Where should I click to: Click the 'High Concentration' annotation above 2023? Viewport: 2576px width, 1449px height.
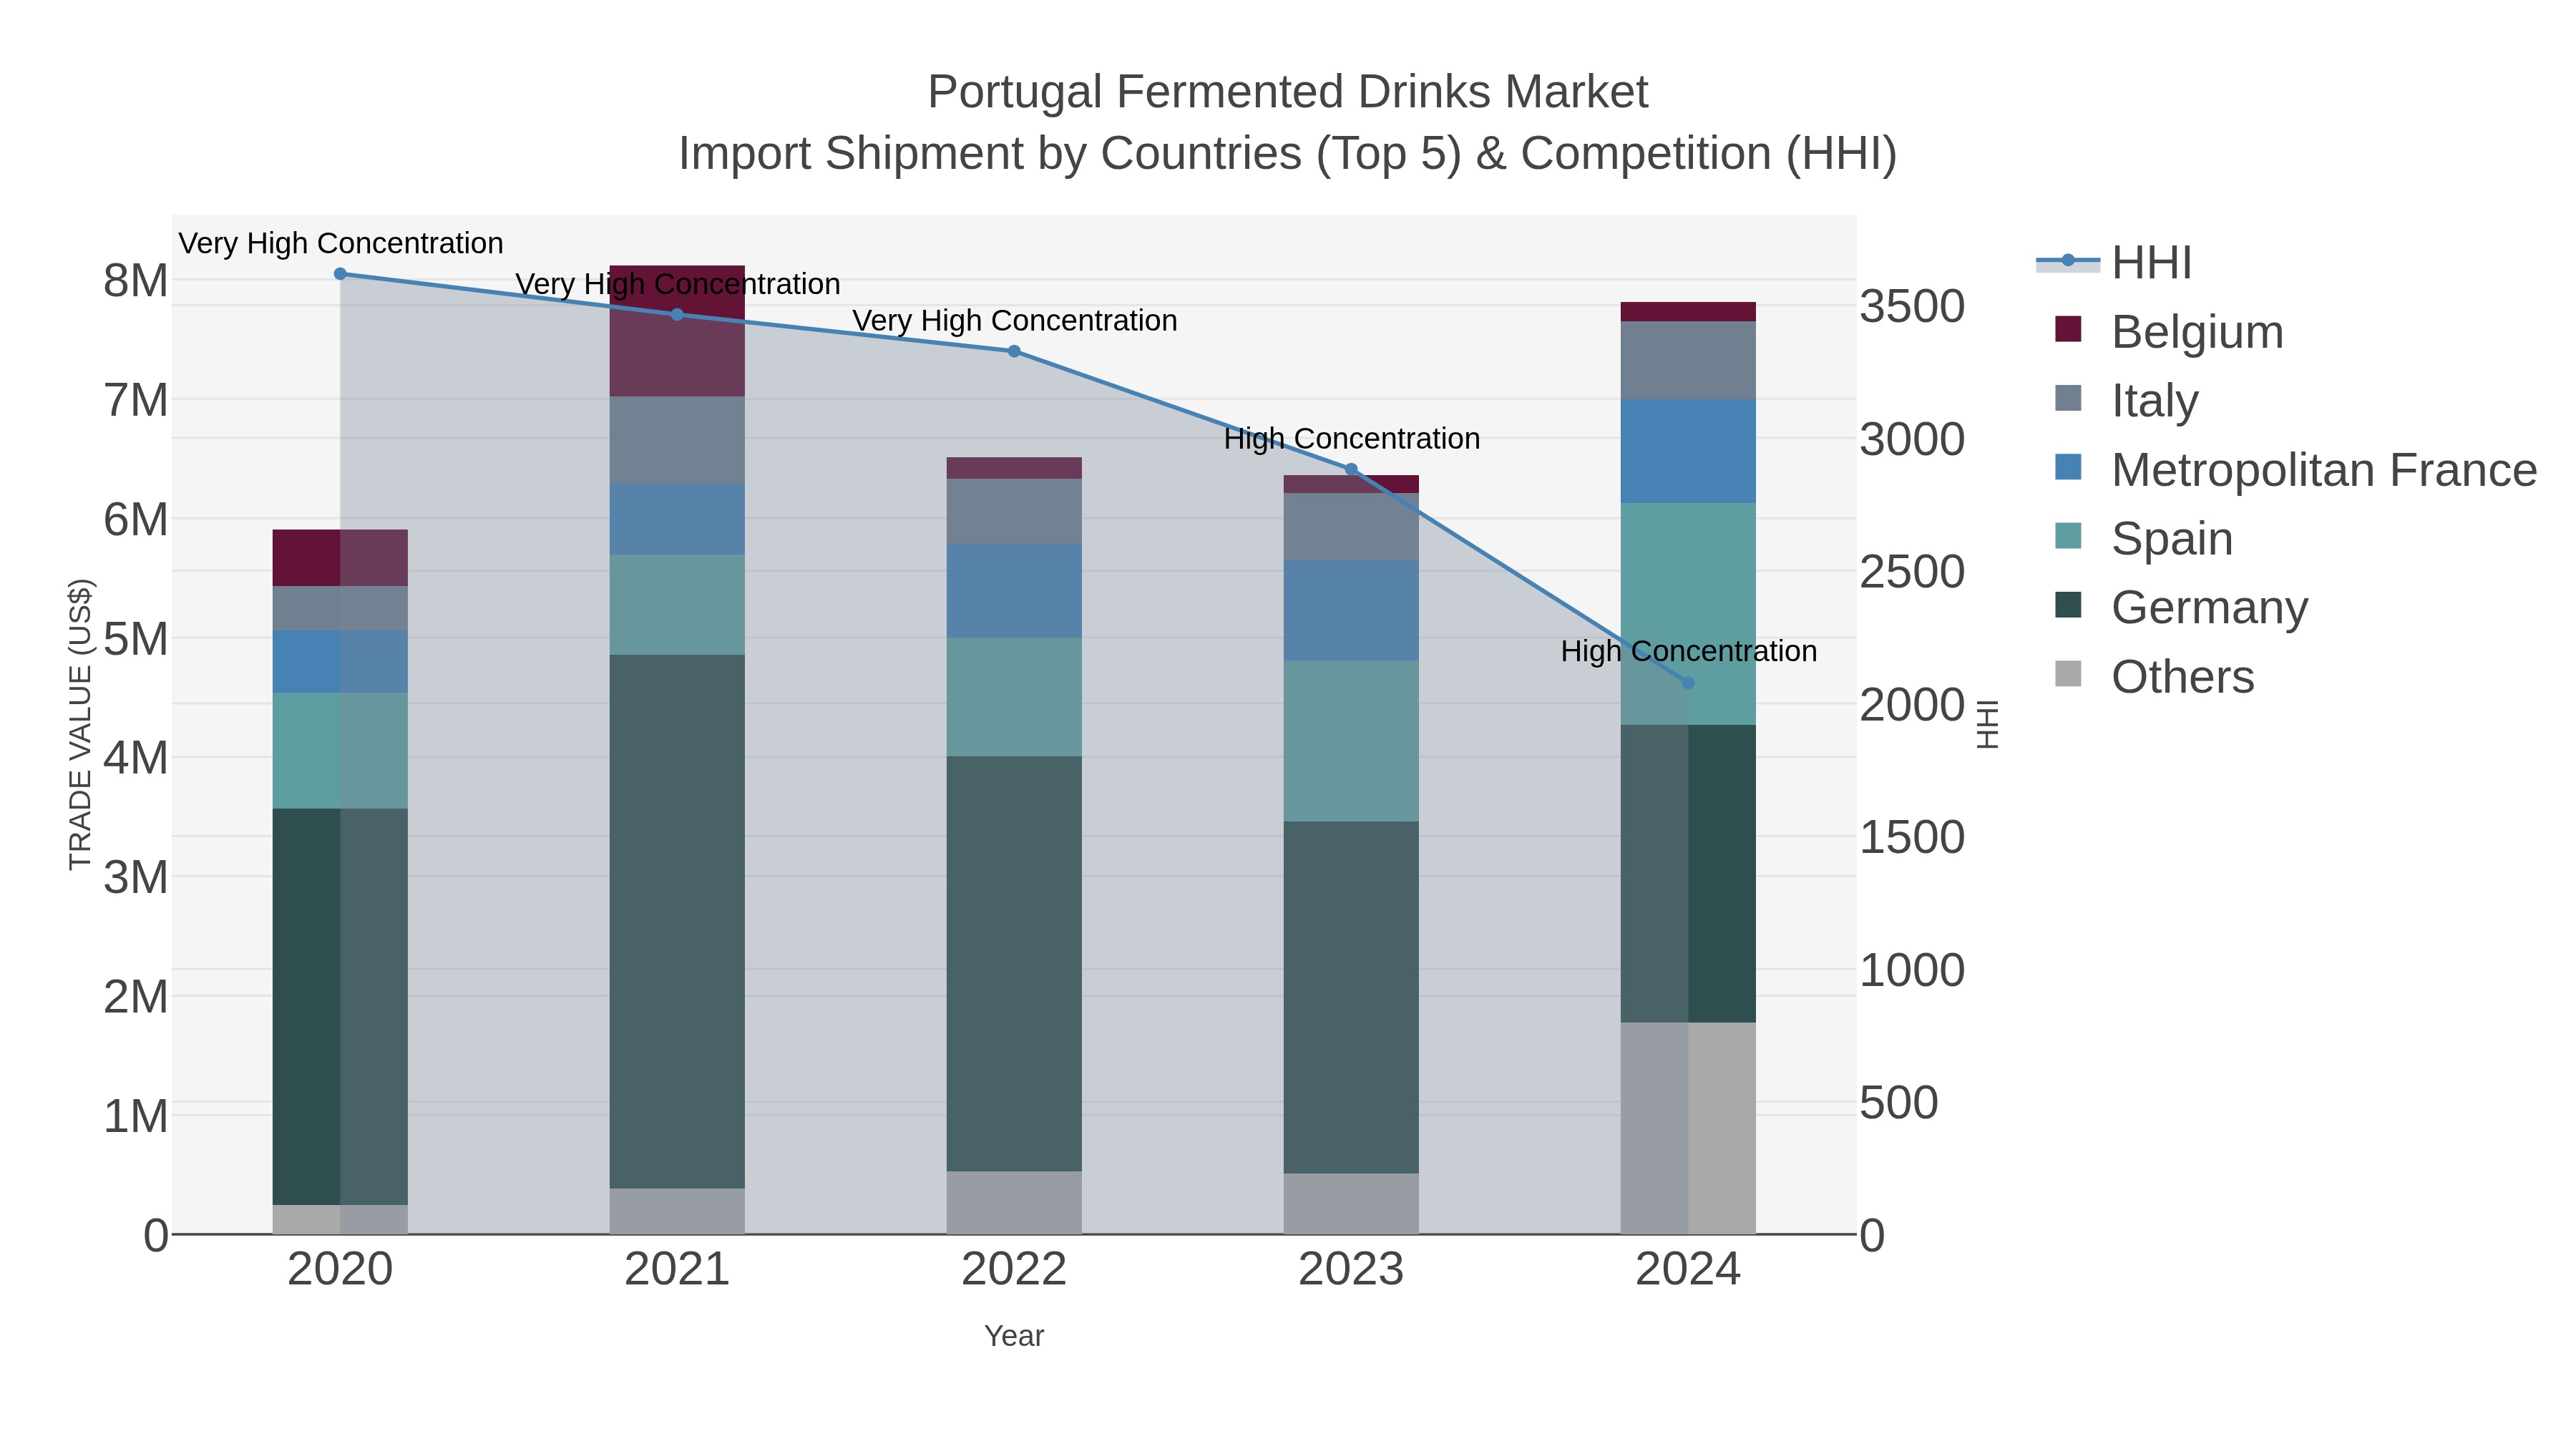pos(1352,438)
